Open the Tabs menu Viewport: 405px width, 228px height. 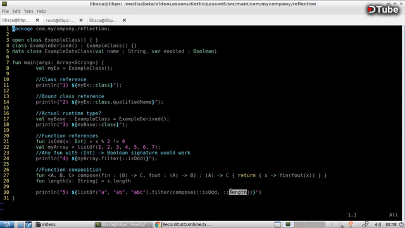[x=28, y=11]
